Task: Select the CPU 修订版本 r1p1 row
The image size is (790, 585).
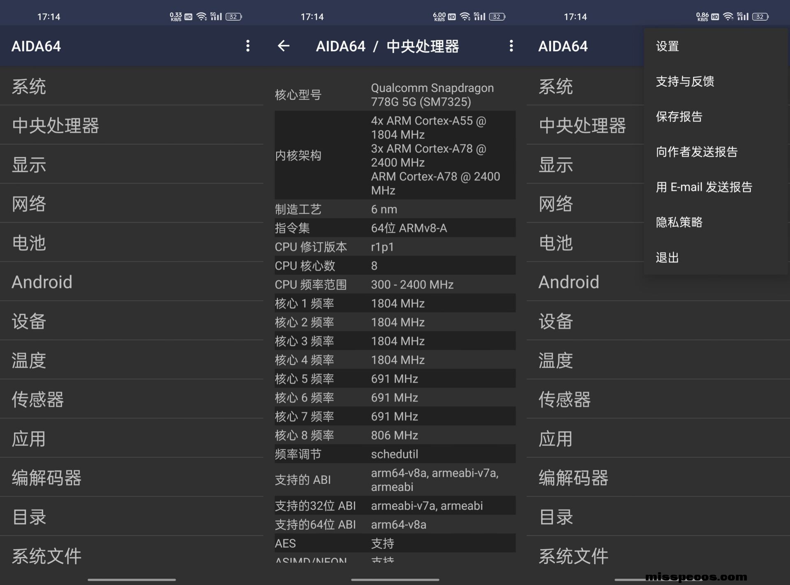Action: click(x=395, y=247)
